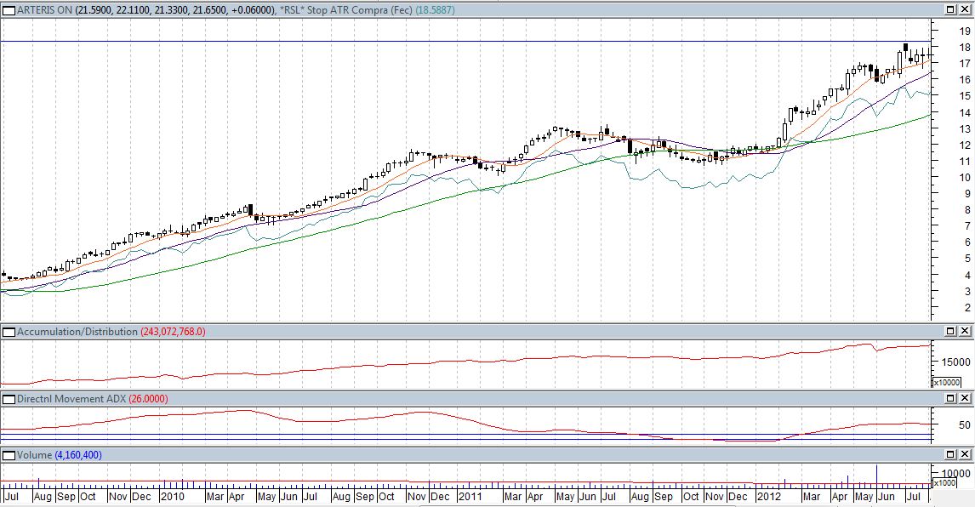The width and height of the screenshot is (975, 507).
Task: Close the Accumulation/Distribution indicator pane
Action: click(x=966, y=331)
